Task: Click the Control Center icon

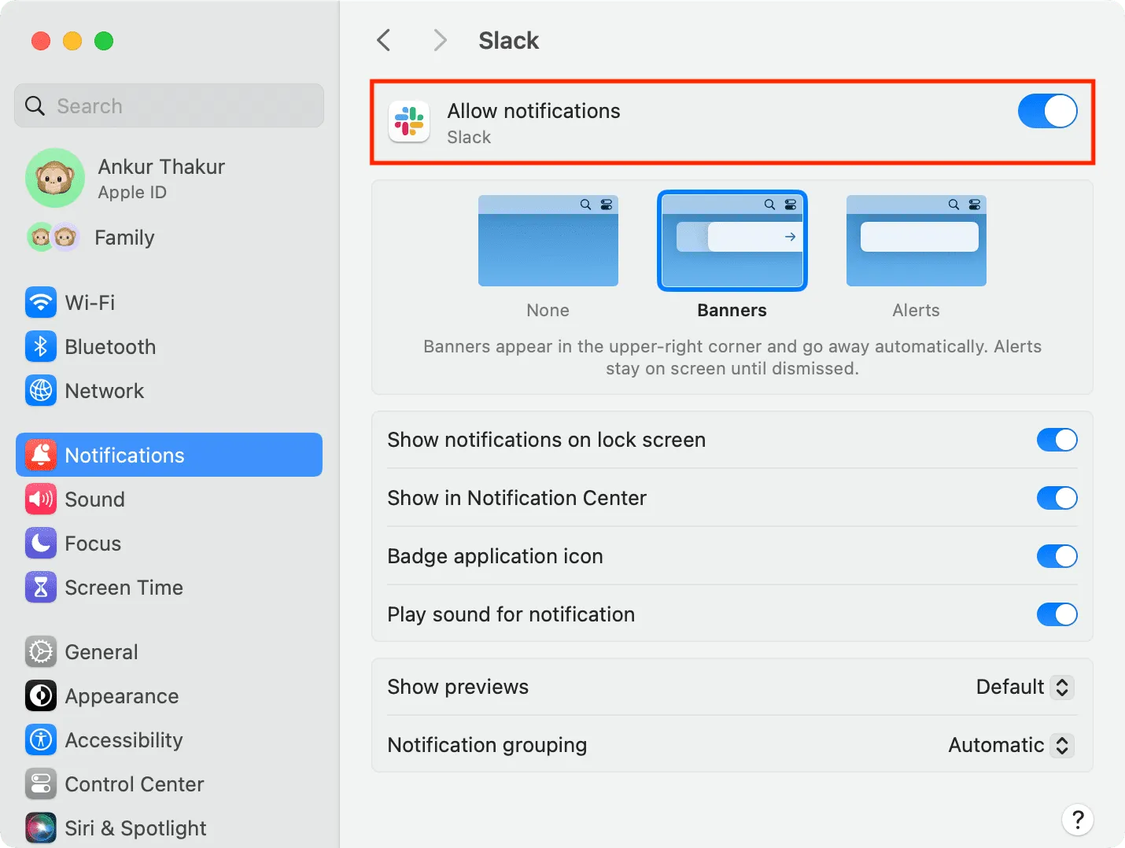Action: 41,783
